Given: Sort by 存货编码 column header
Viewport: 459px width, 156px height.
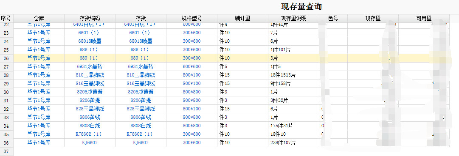Looking at the screenshot, I should [x=90, y=18].
